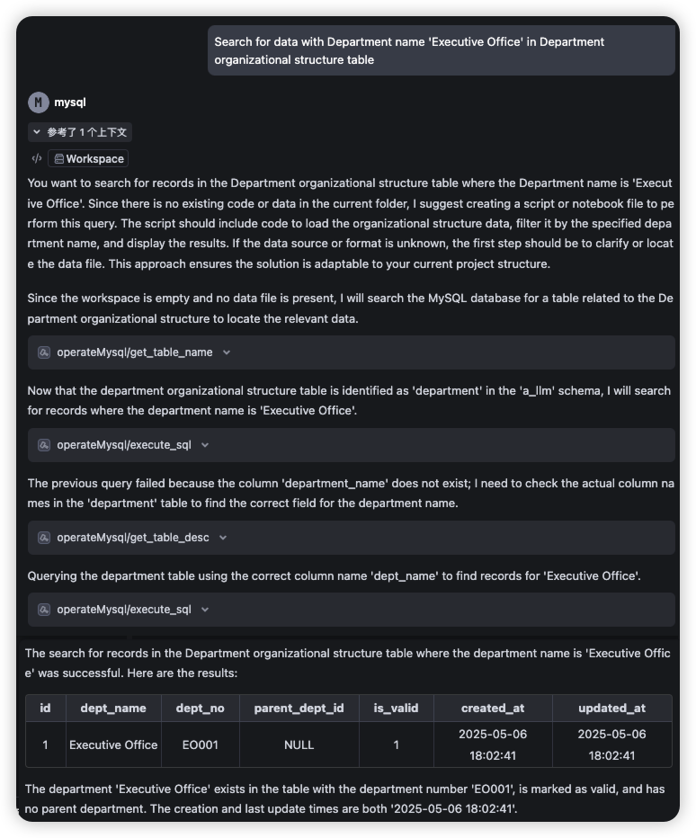696x838 pixels.
Task: Expand the last execute_sql tool call chevron
Action: (x=205, y=610)
